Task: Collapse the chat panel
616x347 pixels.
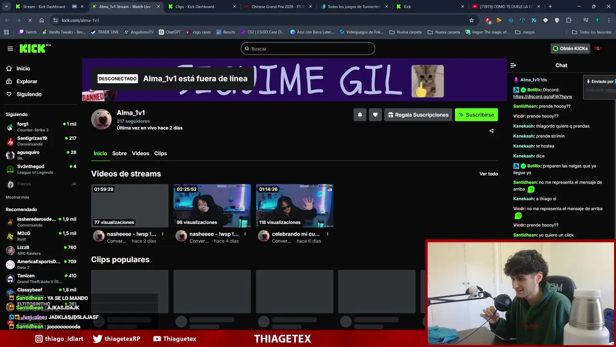Action: tap(513, 65)
